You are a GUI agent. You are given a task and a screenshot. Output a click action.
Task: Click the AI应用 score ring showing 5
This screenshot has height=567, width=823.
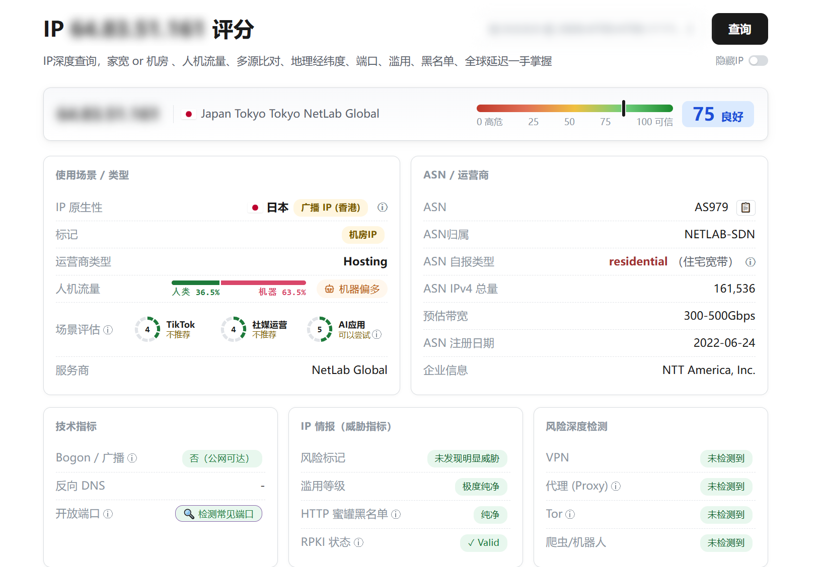click(x=320, y=329)
